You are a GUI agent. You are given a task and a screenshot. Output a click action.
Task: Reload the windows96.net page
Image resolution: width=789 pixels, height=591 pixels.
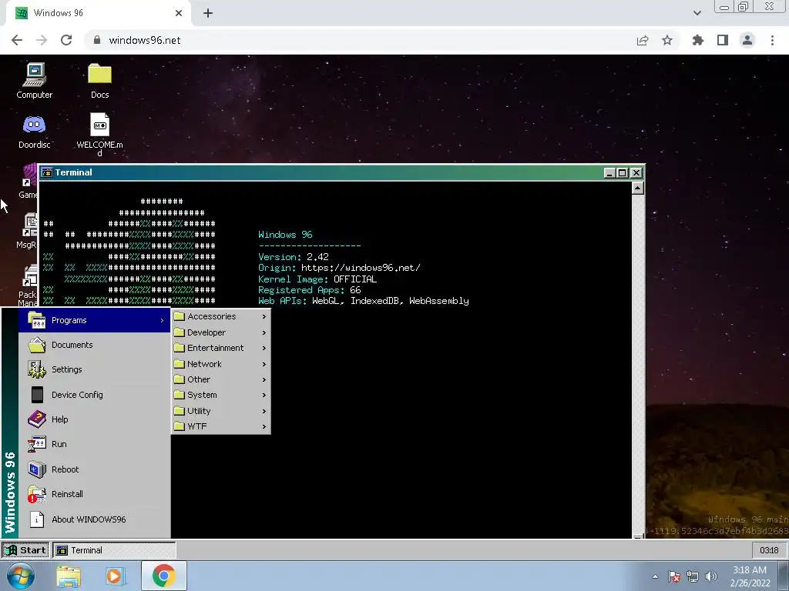[66, 40]
